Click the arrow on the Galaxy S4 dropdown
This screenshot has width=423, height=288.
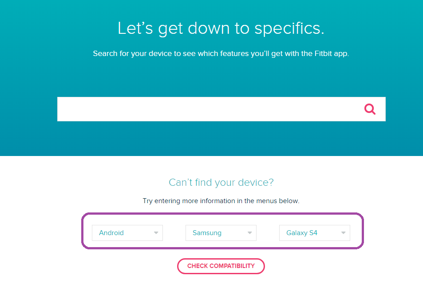tap(344, 233)
